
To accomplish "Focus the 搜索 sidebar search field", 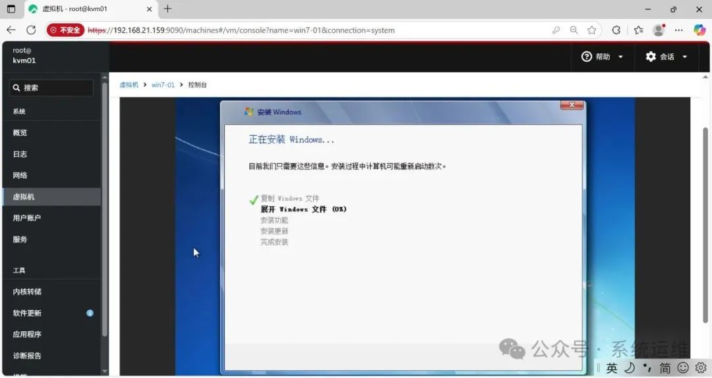I will pyautogui.click(x=51, y=88).
